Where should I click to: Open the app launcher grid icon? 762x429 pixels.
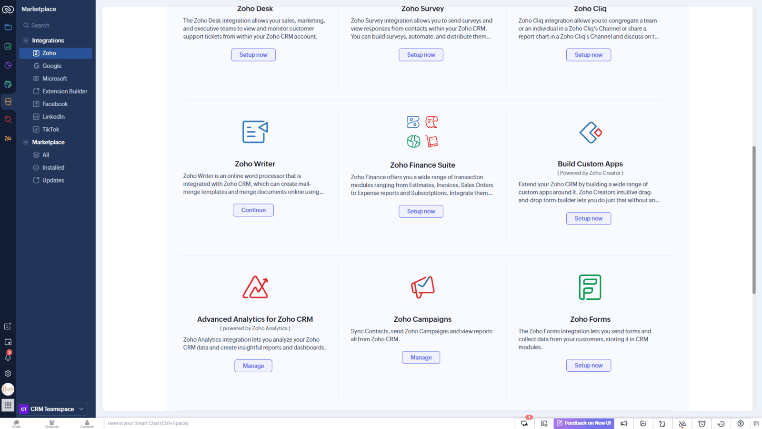coord(8,405)
